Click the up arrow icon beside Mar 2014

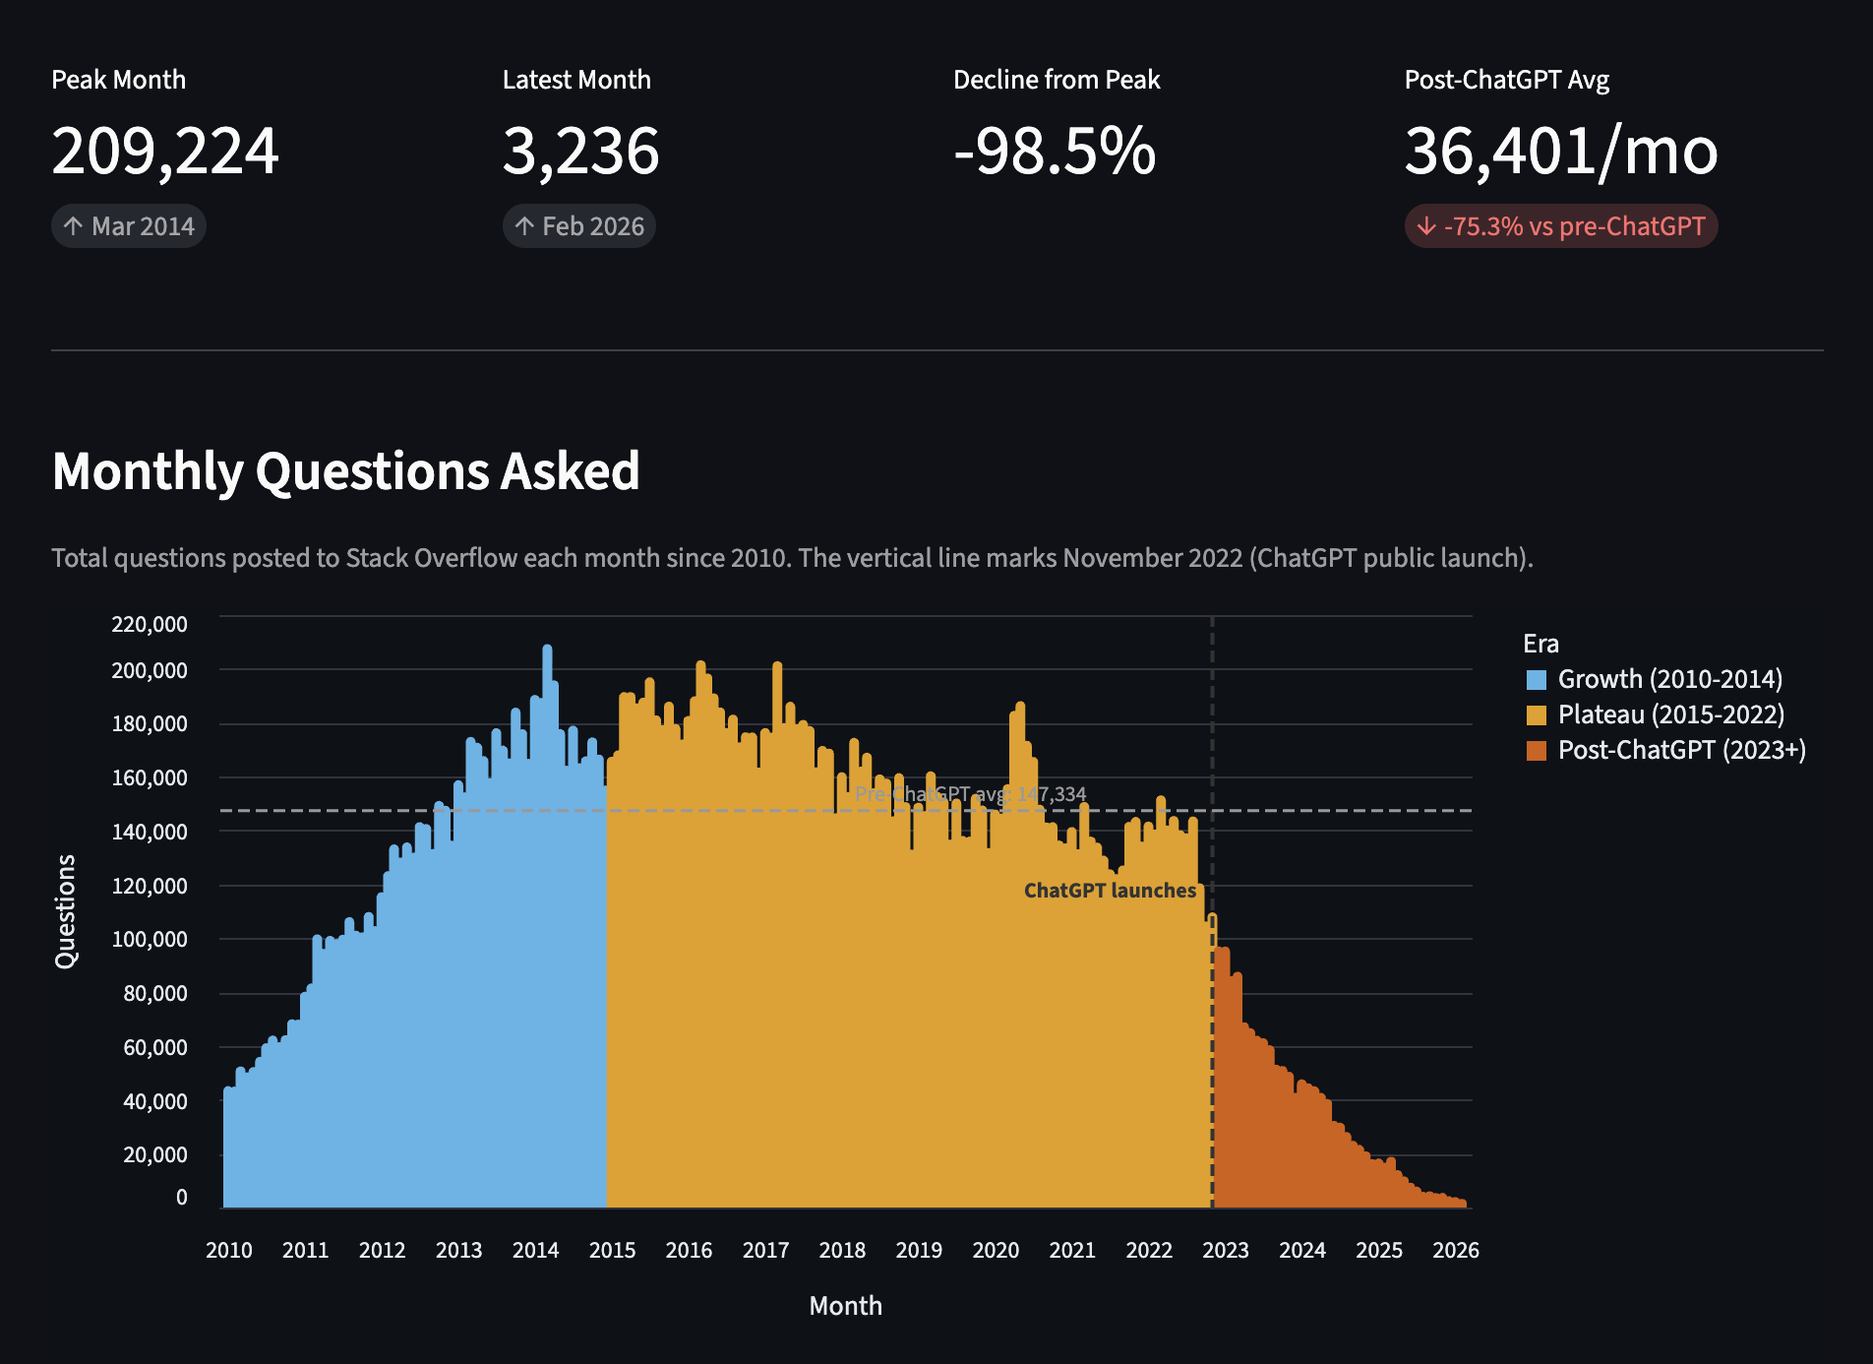coord(73,225)
